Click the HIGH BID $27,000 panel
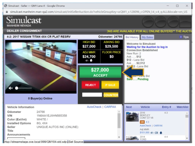The height and width of the screenshot is (146, 195). click(x=89, y=45)
